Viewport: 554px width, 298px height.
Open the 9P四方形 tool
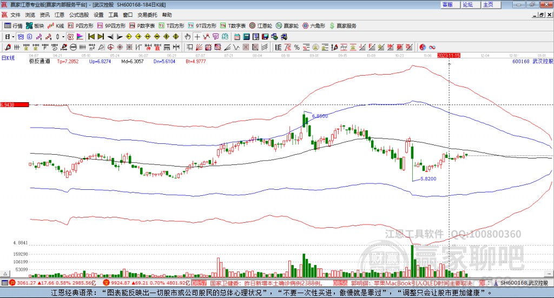click(x=111, y=26)
